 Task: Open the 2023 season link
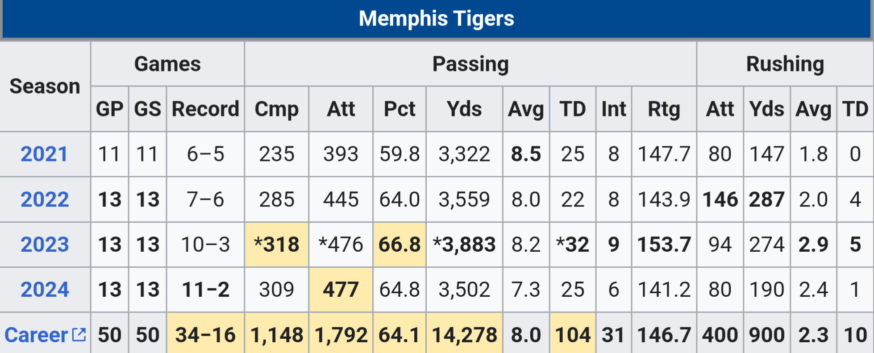(45, 245)
